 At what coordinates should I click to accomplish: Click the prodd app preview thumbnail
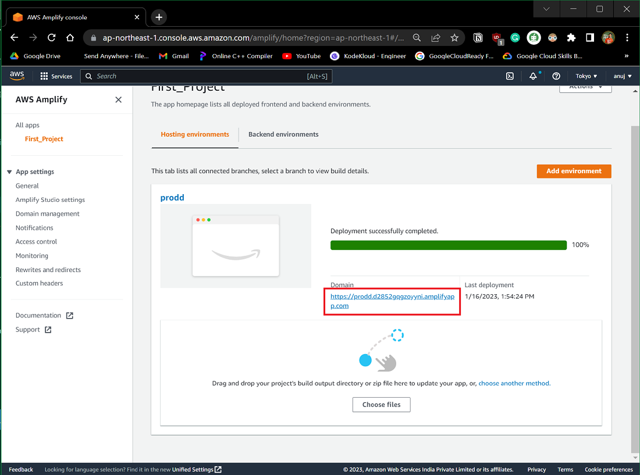click(236, 246)
